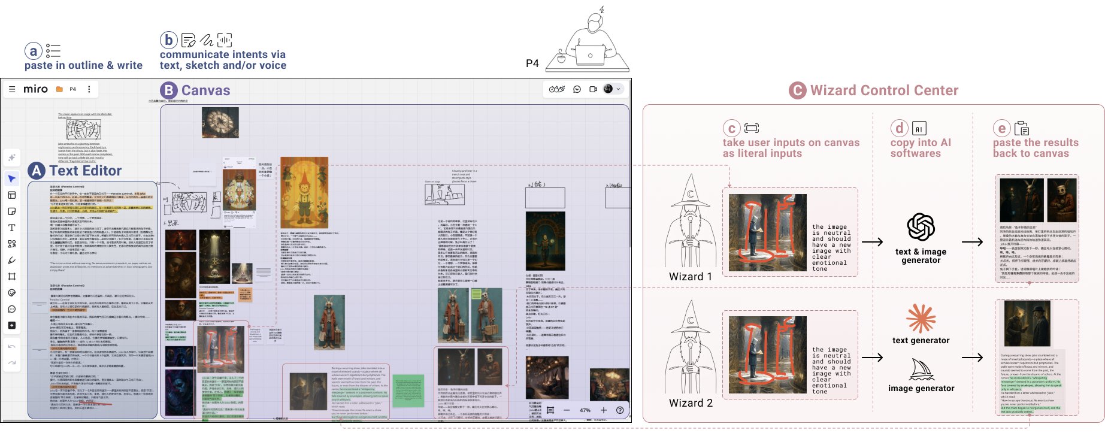Viewport: 1105px width, 433px height.
Task: Open the board options three-dot menu
Action: (89, 89)
